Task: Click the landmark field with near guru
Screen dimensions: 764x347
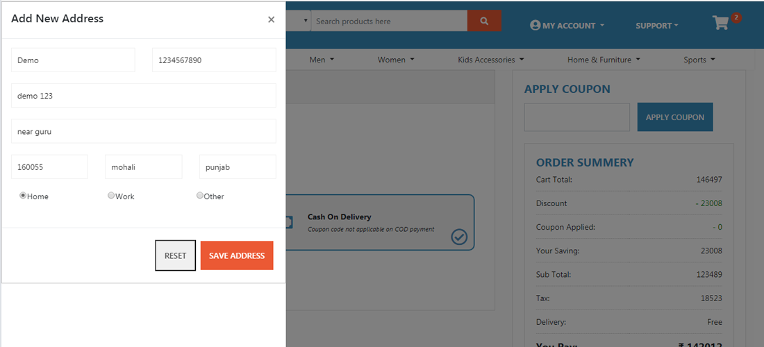Action: point(144,131)
